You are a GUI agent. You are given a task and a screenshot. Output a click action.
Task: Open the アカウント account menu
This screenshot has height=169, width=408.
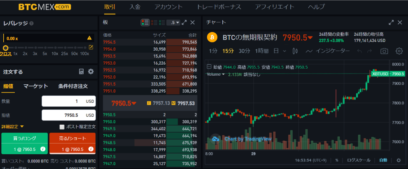(x=168, y=7)
